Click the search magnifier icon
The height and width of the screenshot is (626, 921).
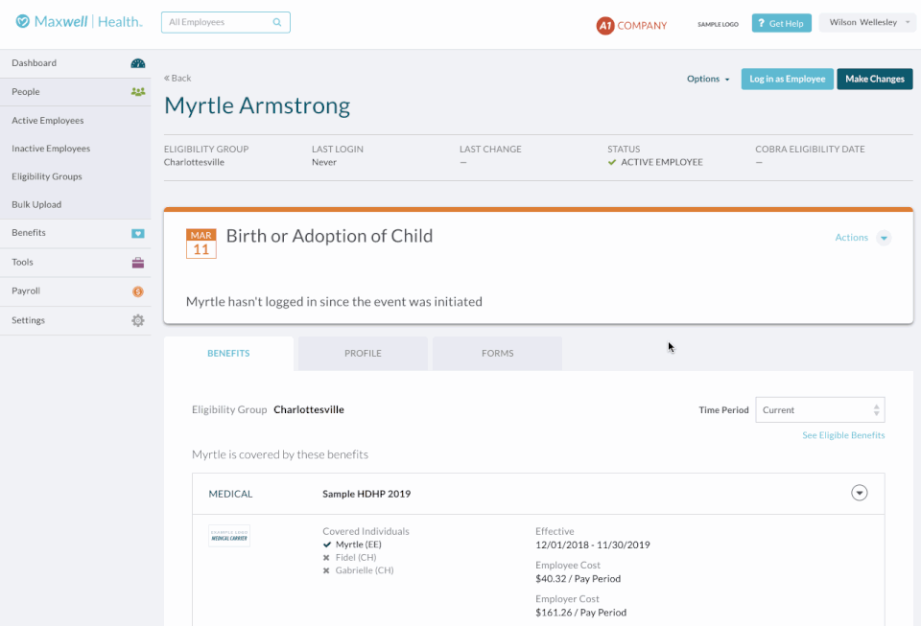[277, 22]
